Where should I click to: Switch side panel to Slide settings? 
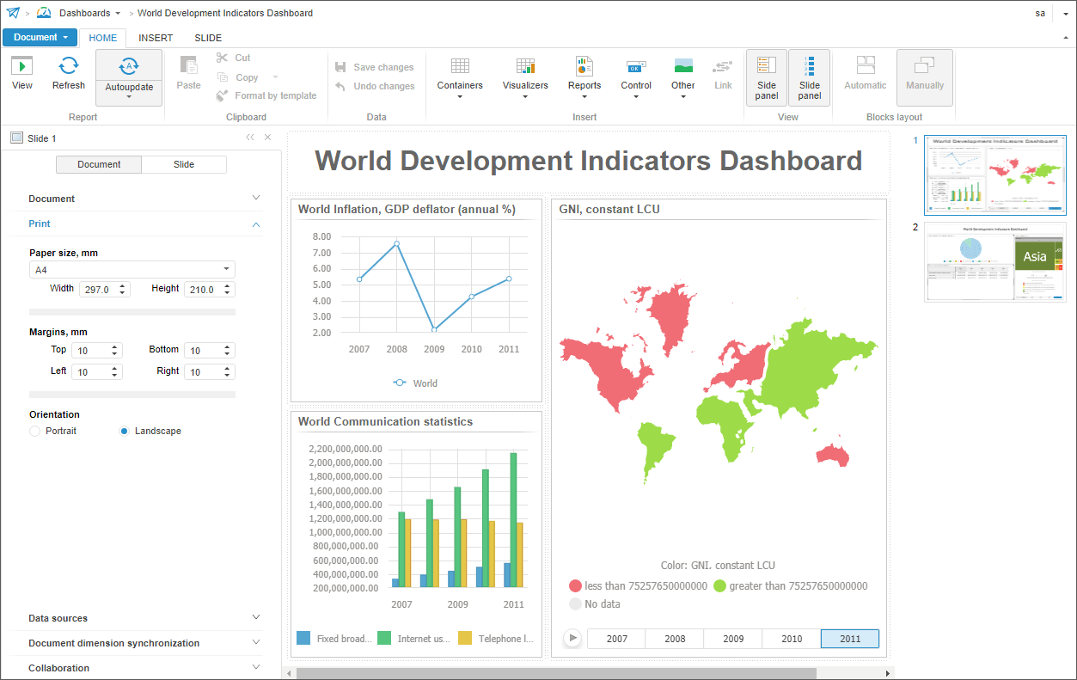(184, 164)
